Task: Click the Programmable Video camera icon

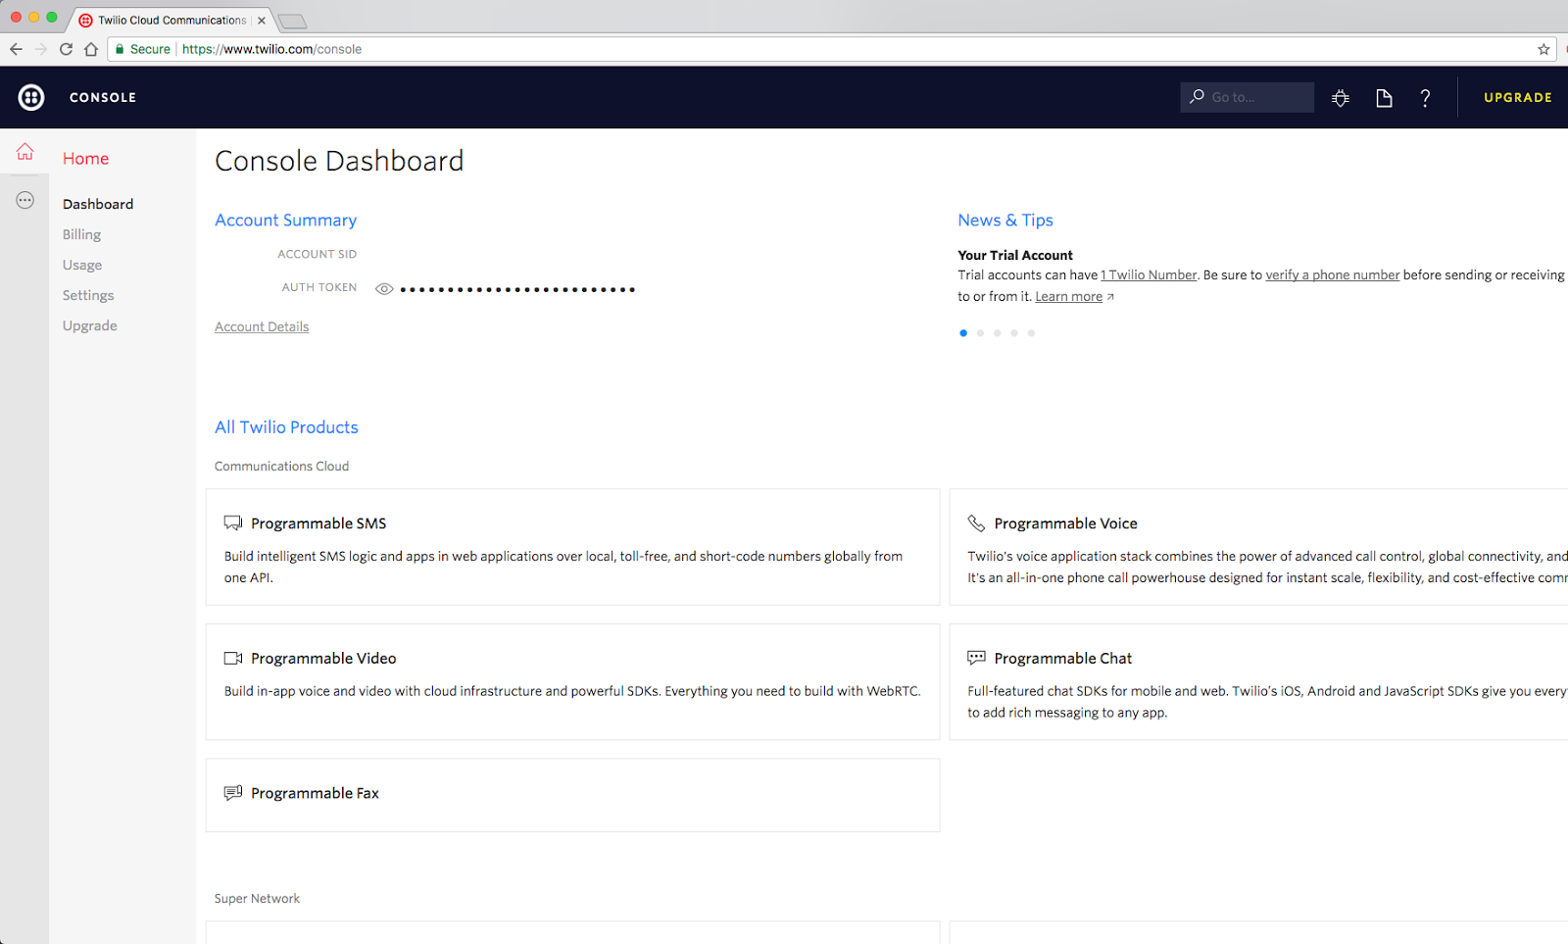Action: [232, 658]
